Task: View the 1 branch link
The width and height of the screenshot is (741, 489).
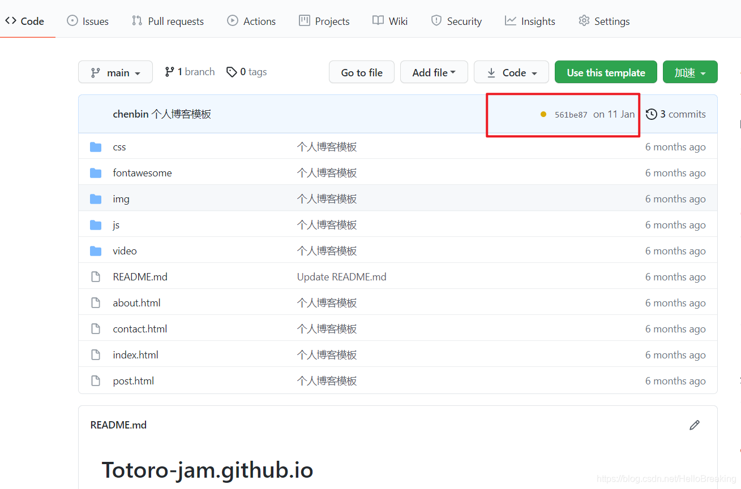Action: [190, 72]
